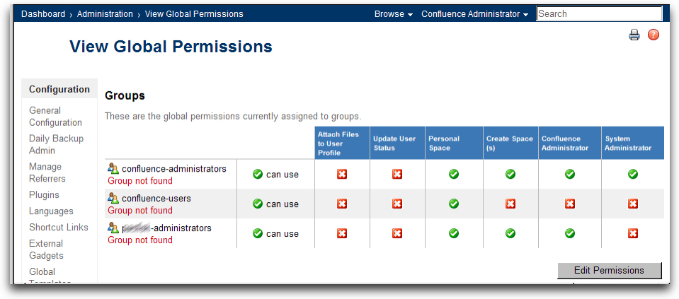This screenshot has height=299, width=679.
Task: Click Create Space check in last group row
Action: pyautogui.click(x=510, y=233)
